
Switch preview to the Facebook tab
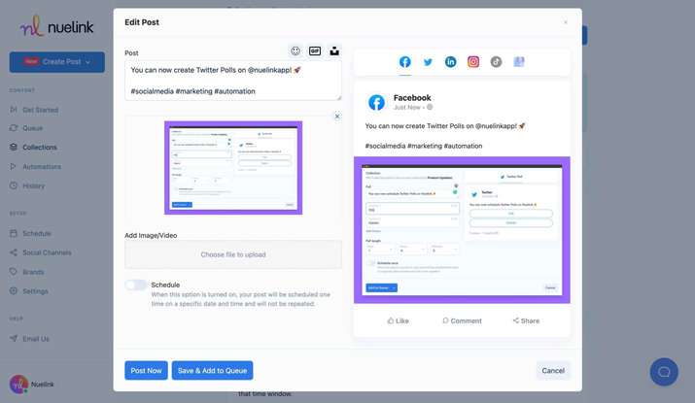pyautogui.click(x=404, y=62)
